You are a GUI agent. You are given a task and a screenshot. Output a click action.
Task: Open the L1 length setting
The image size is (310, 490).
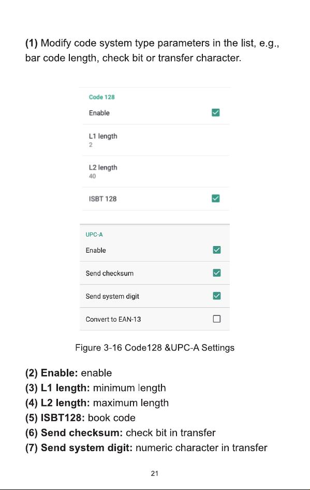[x=156, y=140]
